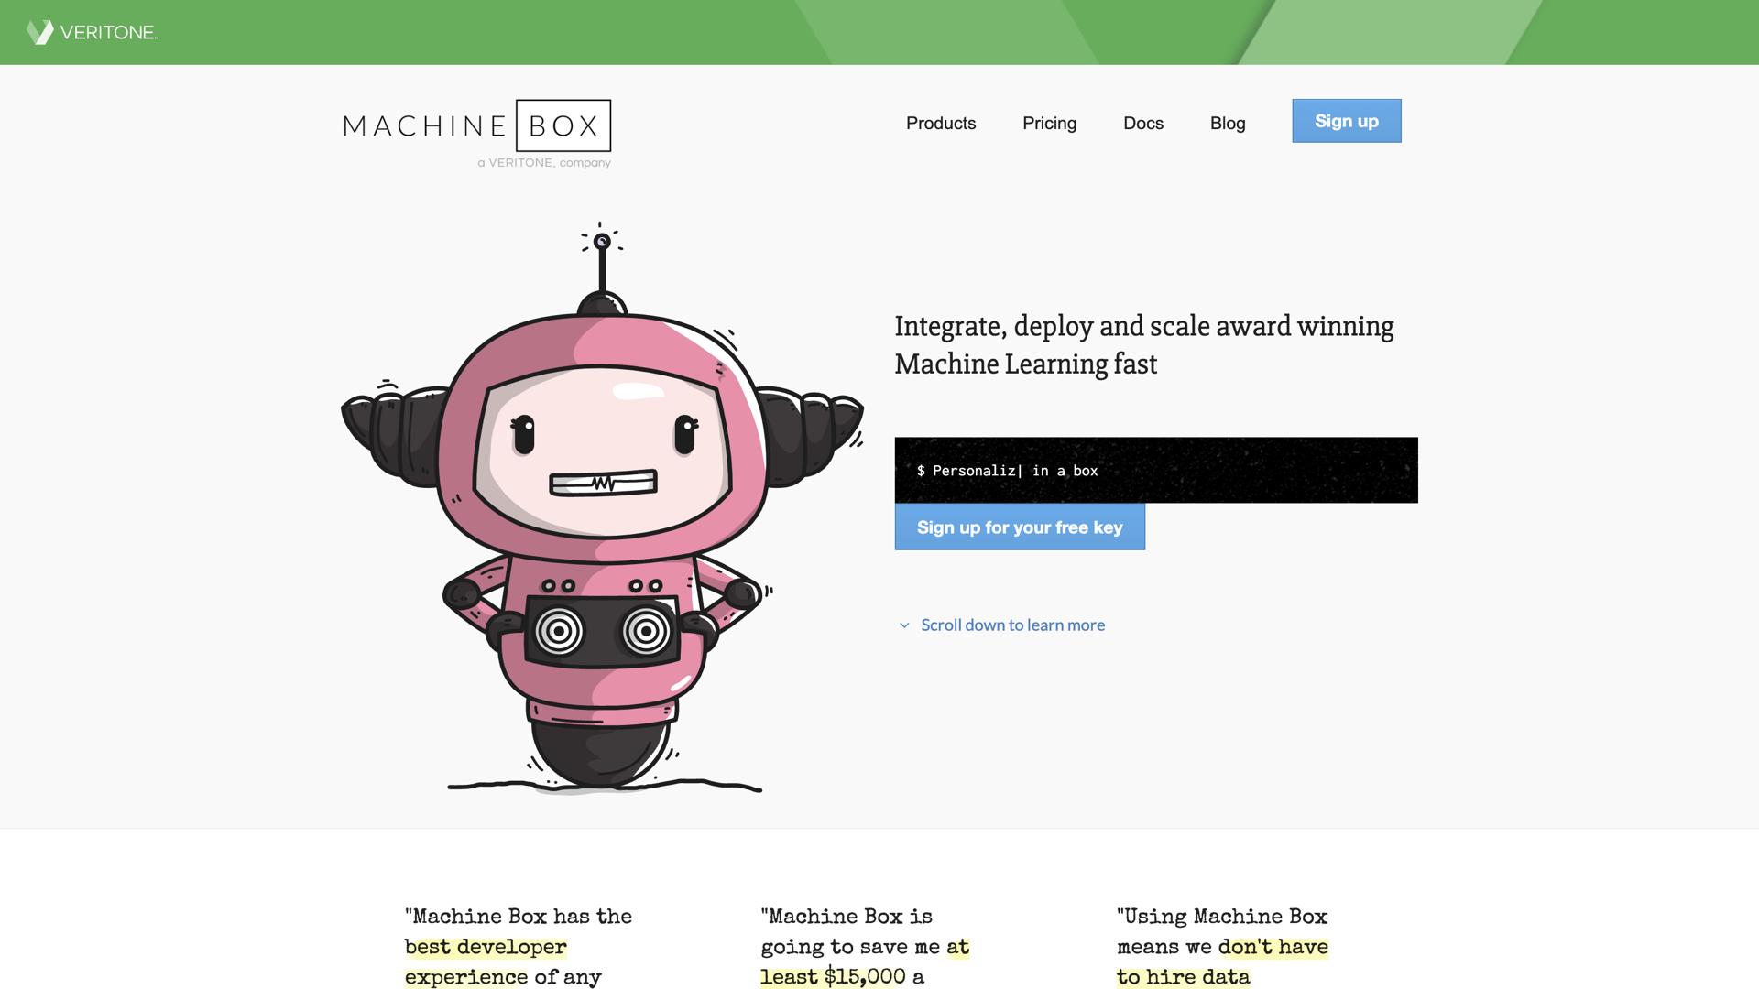Click the Sign up button in the navbar
Screen dimensions: 1759x989
click(x=1346, y=120)
